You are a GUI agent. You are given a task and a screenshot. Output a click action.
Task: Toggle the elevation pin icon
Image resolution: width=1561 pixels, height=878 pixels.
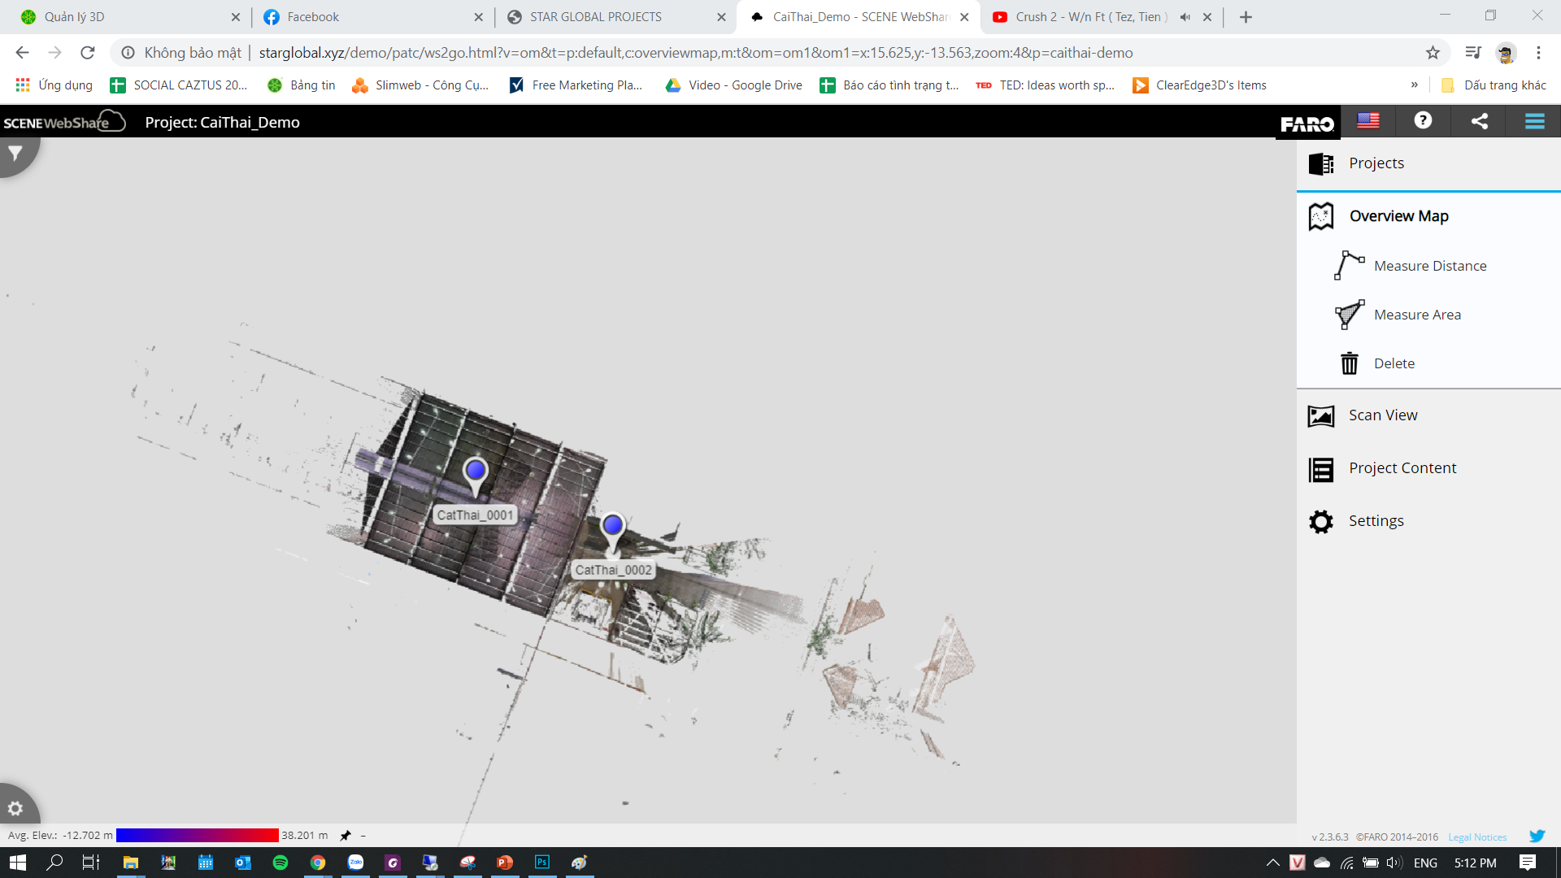(346, 835)
